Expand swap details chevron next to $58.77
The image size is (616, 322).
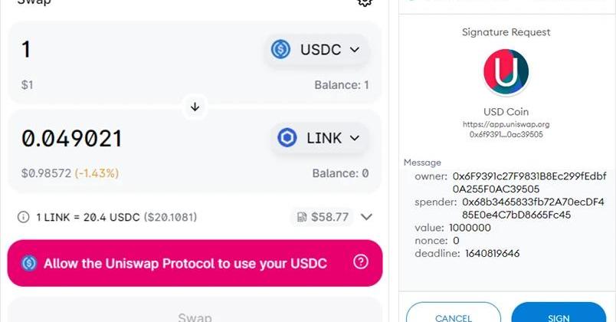(x=366, y=217)
